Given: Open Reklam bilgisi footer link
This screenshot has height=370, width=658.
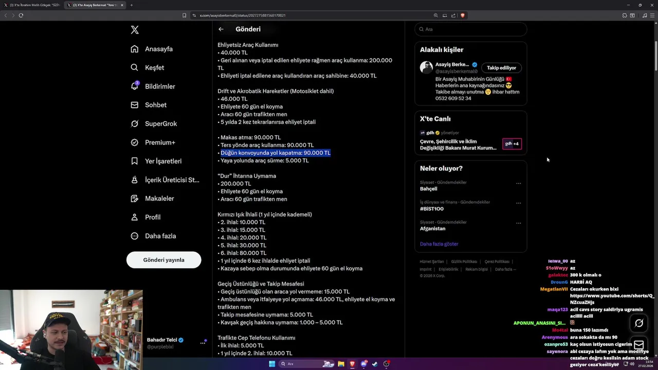Looking at the screenshot, I should point(477,269).
